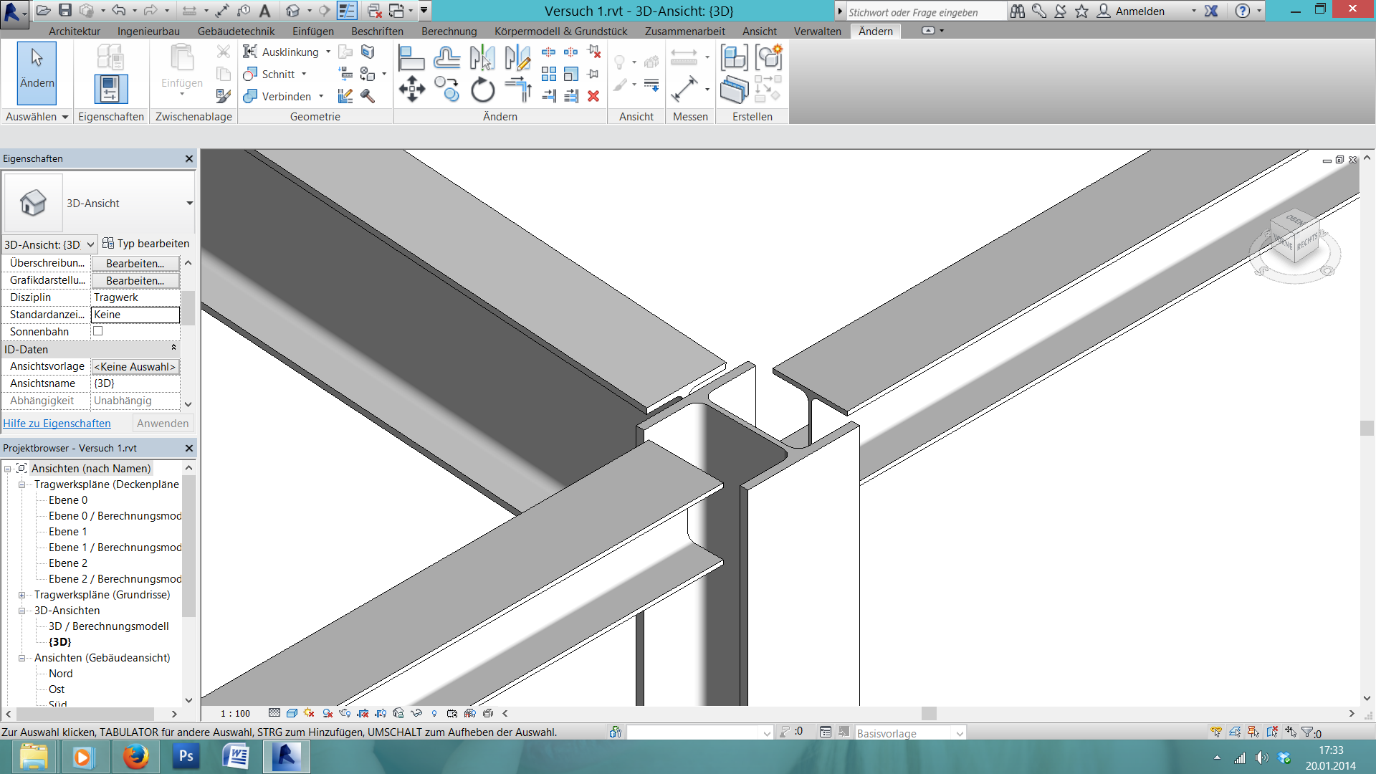Click Bearbeiten button for Grafikdarstellung

pyautogui.click(x=135, y=280)
